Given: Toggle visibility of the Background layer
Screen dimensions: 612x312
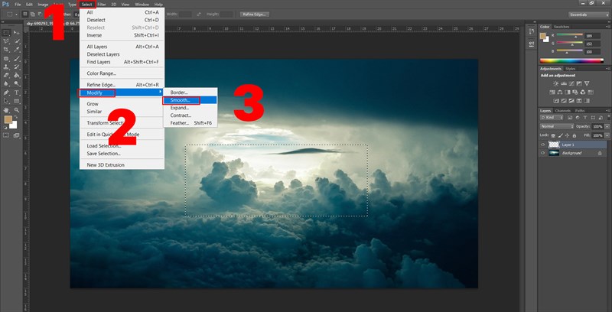Looking at the screenshot, I should point(543,153).
